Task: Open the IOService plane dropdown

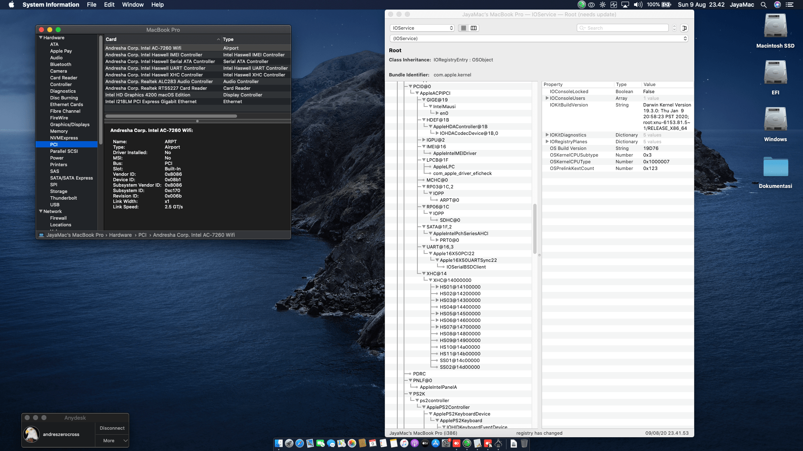Action: (x=422, y=28)
